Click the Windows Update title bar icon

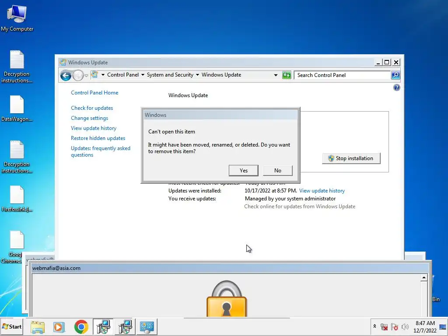(63, 62)
